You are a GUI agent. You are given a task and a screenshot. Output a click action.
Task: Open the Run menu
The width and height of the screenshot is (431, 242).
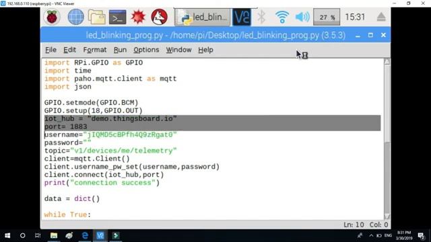coord(120,50)
